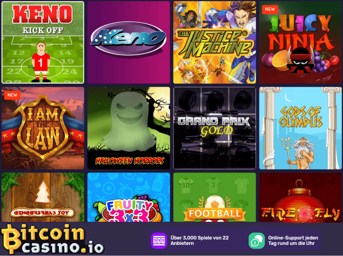Viewport: 343px width, 256px height.
Task: Click the 'Über 3,000 Spiele von 22 Anbietern' text
Action: (199, 241)
